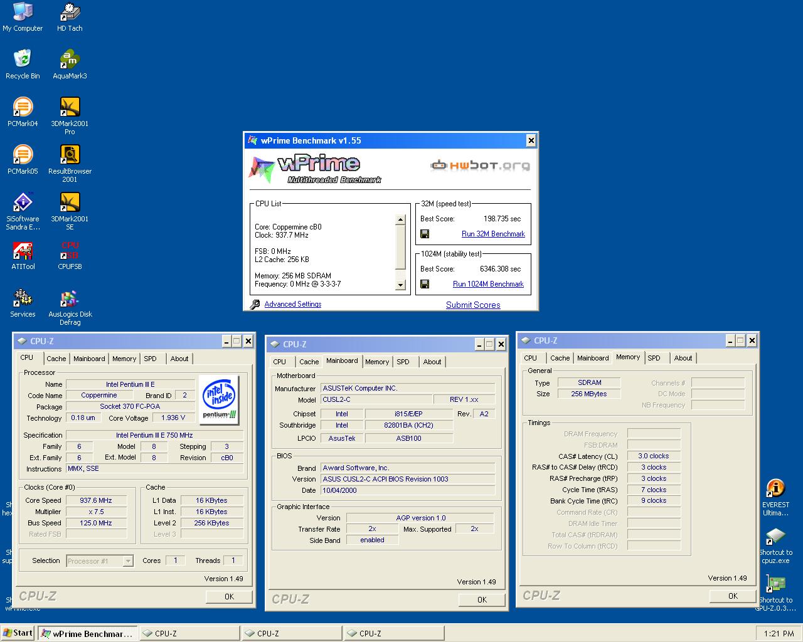
Task: Open the Services desktop shortcut
Action: 23,303
